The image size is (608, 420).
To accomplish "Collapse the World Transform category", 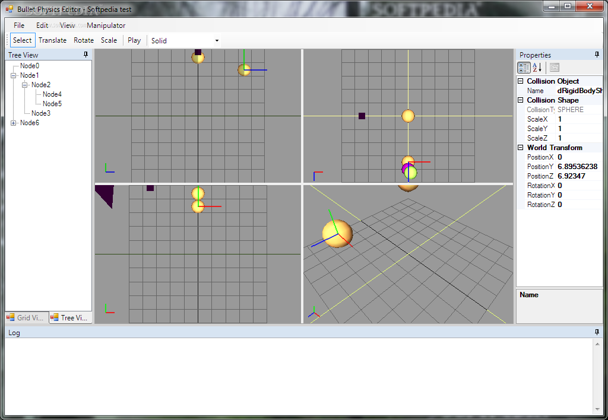I will point(521,148).
